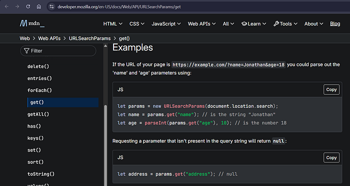The image size is (350, 186).
Task: Click the sidebar scrollbar thumb
Action: click(x=105, y=145)
